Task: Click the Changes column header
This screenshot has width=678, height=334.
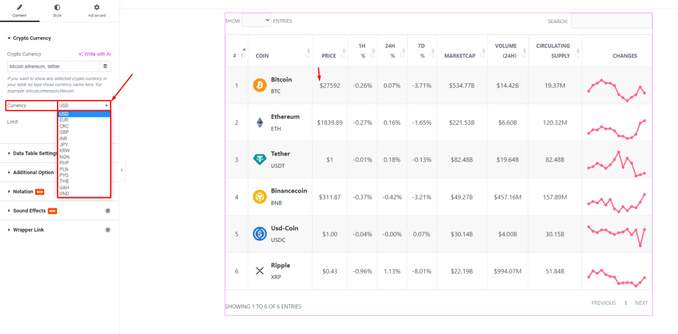Action: [625, 56]
